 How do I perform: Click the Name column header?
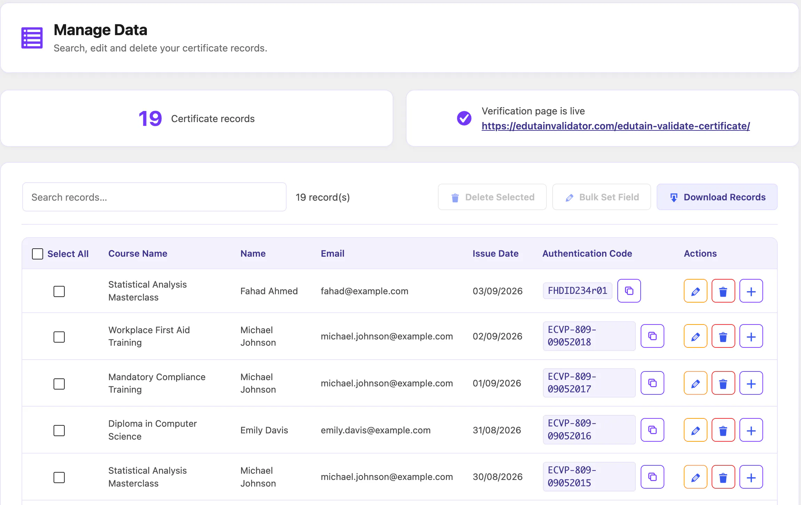(x=253, y=254)
